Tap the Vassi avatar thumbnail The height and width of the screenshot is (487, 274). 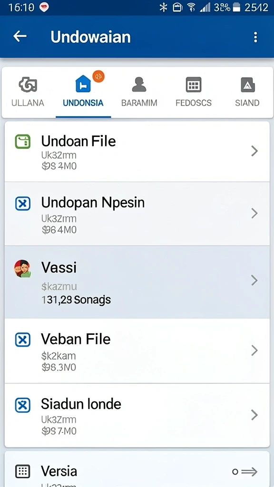tap(23, 269)
